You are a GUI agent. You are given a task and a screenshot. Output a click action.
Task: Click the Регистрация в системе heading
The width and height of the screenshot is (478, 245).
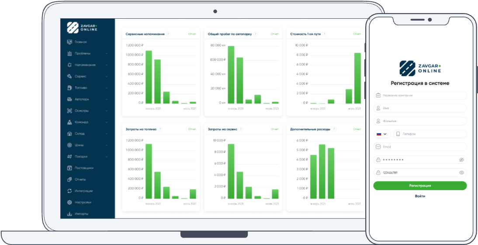click(x=420, y=83)
